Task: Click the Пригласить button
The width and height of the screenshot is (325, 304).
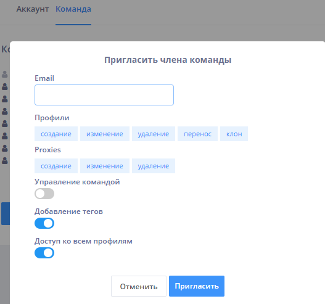Action: pos(197,286)
